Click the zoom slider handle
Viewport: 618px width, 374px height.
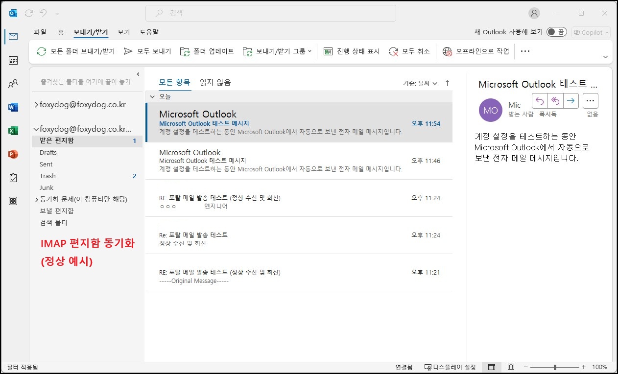click(x=555, y=367)
